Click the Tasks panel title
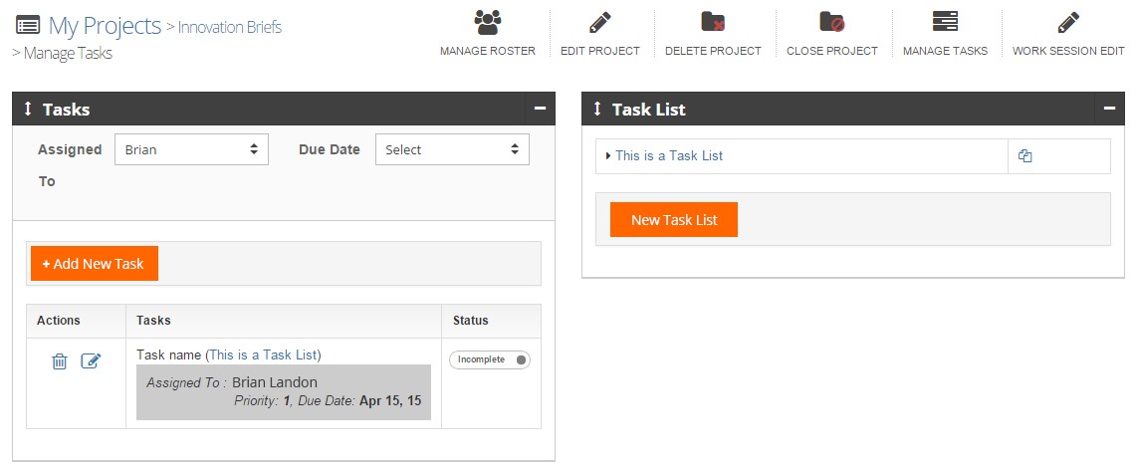 click(x=66, y=109)
